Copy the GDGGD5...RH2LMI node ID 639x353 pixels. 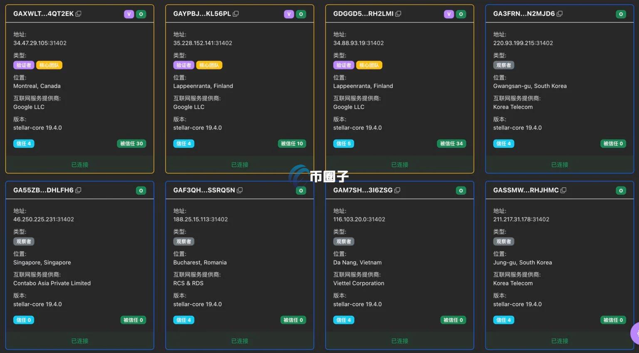[398, 14]
